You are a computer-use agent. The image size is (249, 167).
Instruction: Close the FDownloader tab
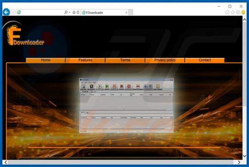pyautogui.click(x=126, y=12)
